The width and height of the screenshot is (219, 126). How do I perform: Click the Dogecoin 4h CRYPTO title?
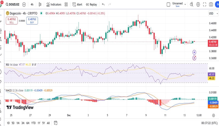(x=23, y=13)
